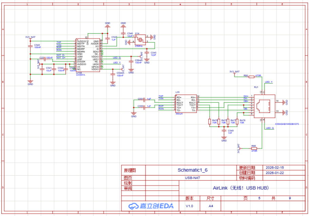Click the LED_Y net label above RJ1
The image size is (309, 216).
click(269, 82)
